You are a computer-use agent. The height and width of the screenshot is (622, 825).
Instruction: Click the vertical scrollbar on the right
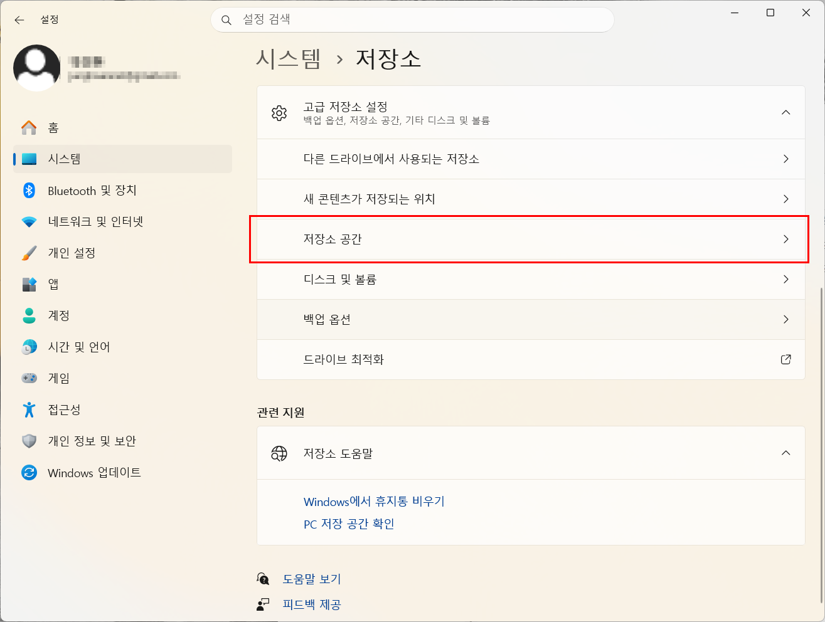[x=821, y=445]
